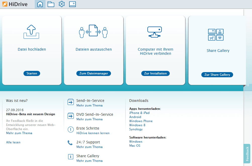The width and height of the screenshot is (252, 166).
Task: Click the 24/7 Support phone icon
Action: [x=70, y=143]
